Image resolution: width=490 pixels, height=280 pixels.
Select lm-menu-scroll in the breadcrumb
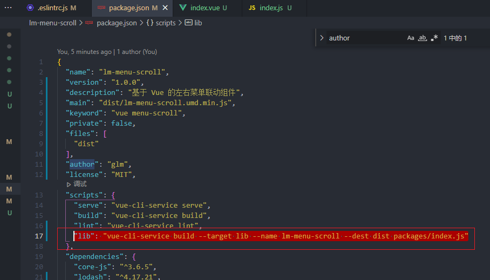tap(52, 23)
